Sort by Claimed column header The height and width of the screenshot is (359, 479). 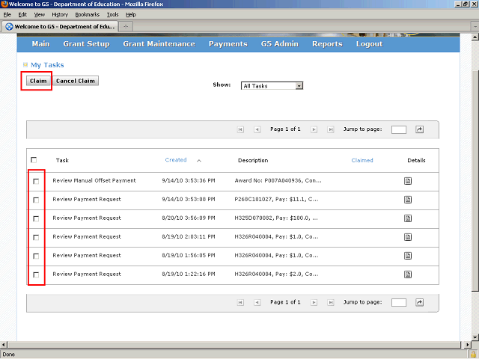(362, 160)
